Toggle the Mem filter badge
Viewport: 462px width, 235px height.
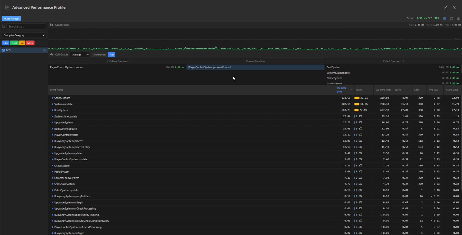pos(30,43)
